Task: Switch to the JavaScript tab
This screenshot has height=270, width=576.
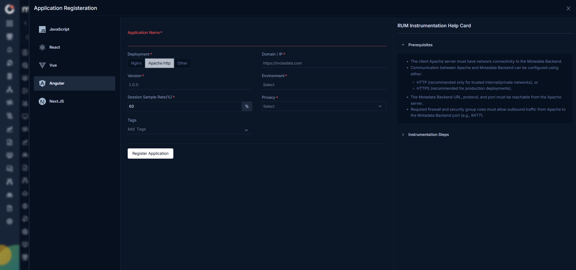Action: coord(74,29)
